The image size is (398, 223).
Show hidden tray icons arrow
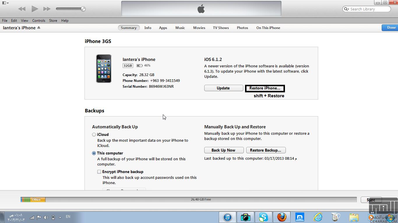click(60, 217)
